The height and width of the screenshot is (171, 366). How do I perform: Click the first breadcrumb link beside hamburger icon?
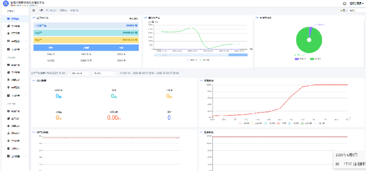[41, 11]
